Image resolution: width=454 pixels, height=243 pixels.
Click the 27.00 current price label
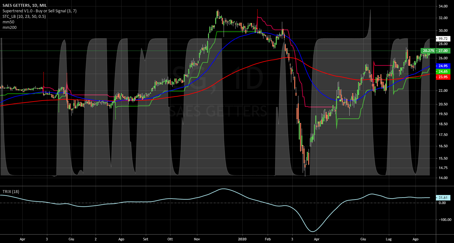[443, 51]
